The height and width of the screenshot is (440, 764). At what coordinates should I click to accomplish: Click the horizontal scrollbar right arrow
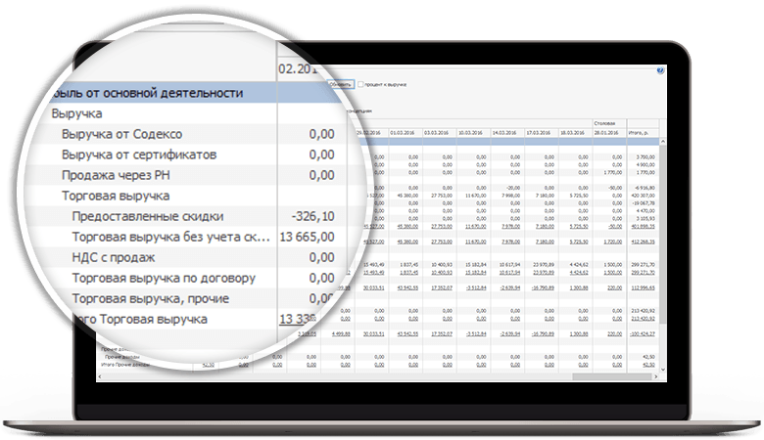click(656, 376)
